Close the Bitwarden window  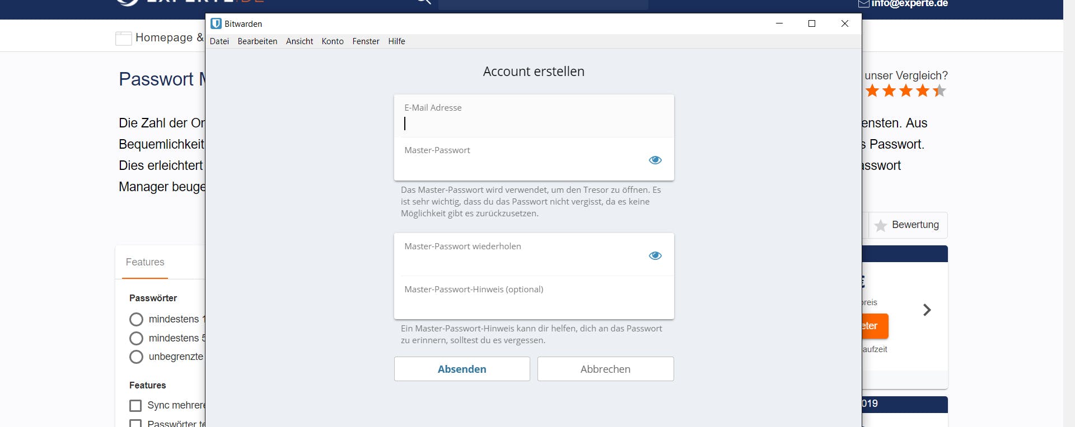(x=845, y=23)
